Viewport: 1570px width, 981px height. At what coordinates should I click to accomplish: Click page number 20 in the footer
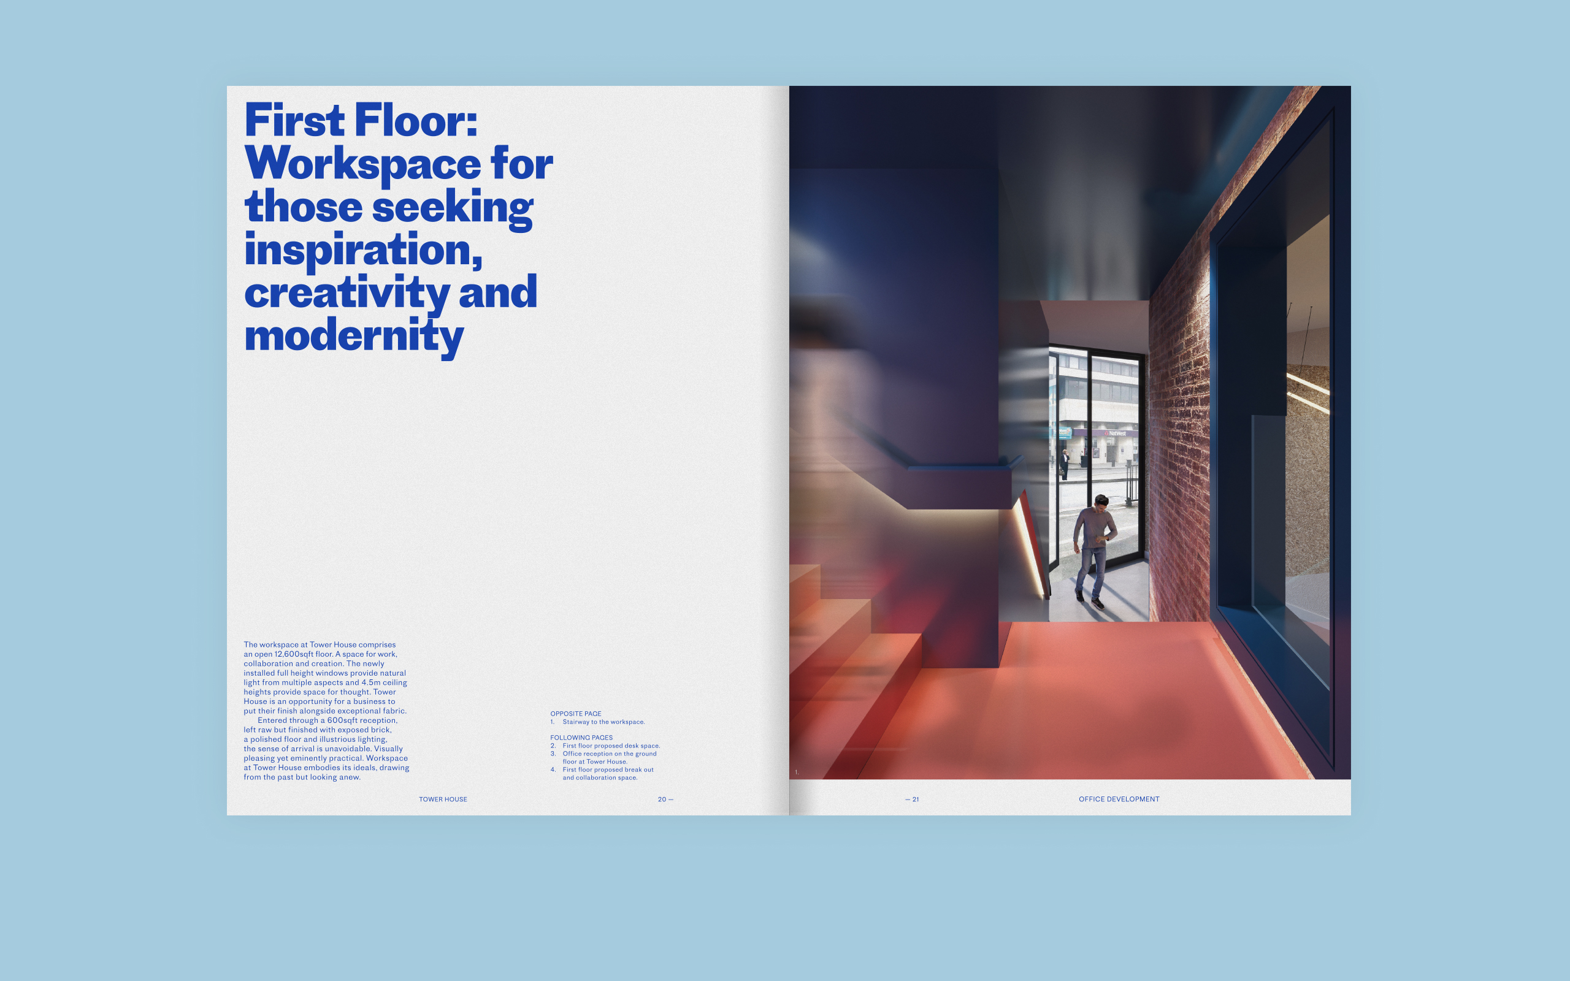click(662, 799)
